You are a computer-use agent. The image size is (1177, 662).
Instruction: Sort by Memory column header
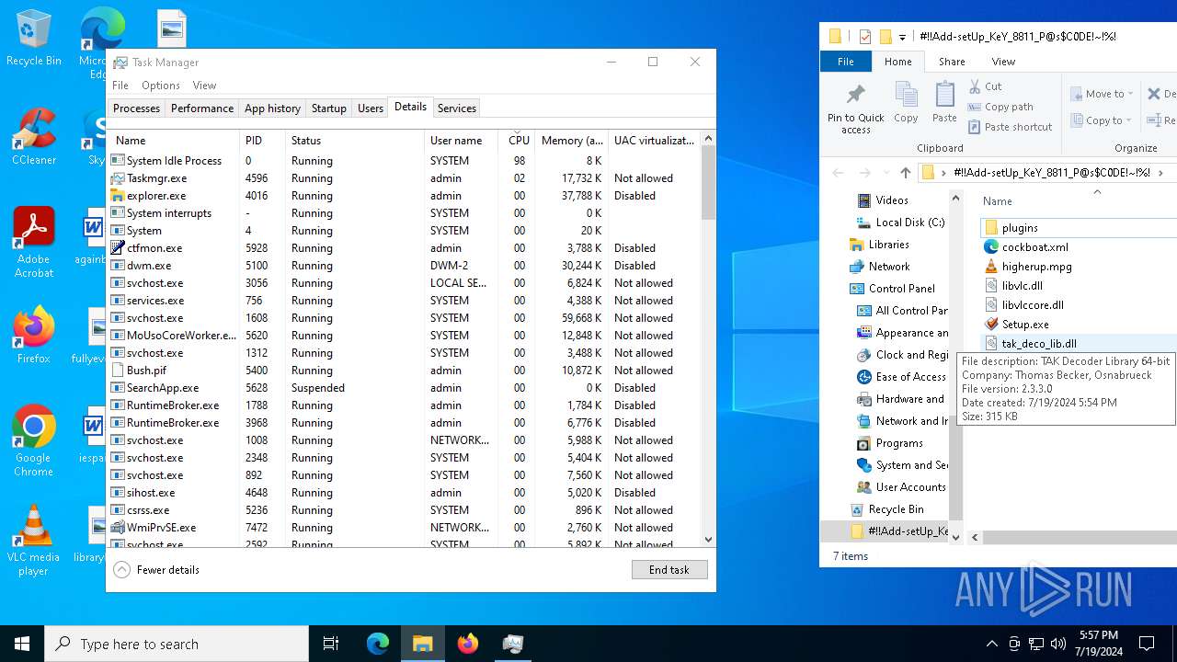(572, 140)
